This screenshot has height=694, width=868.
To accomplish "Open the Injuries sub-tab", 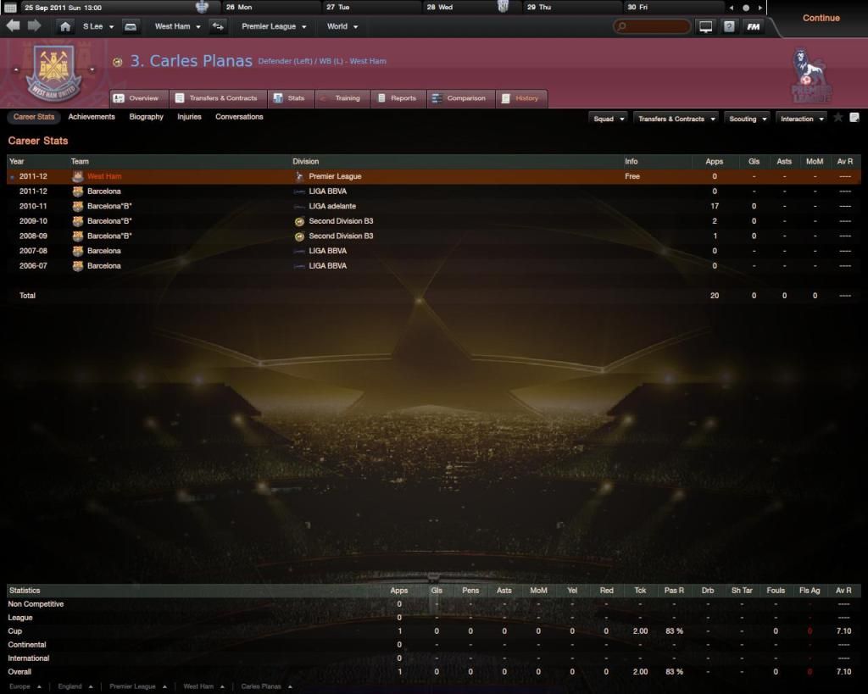I will click(x=189, y=117).
